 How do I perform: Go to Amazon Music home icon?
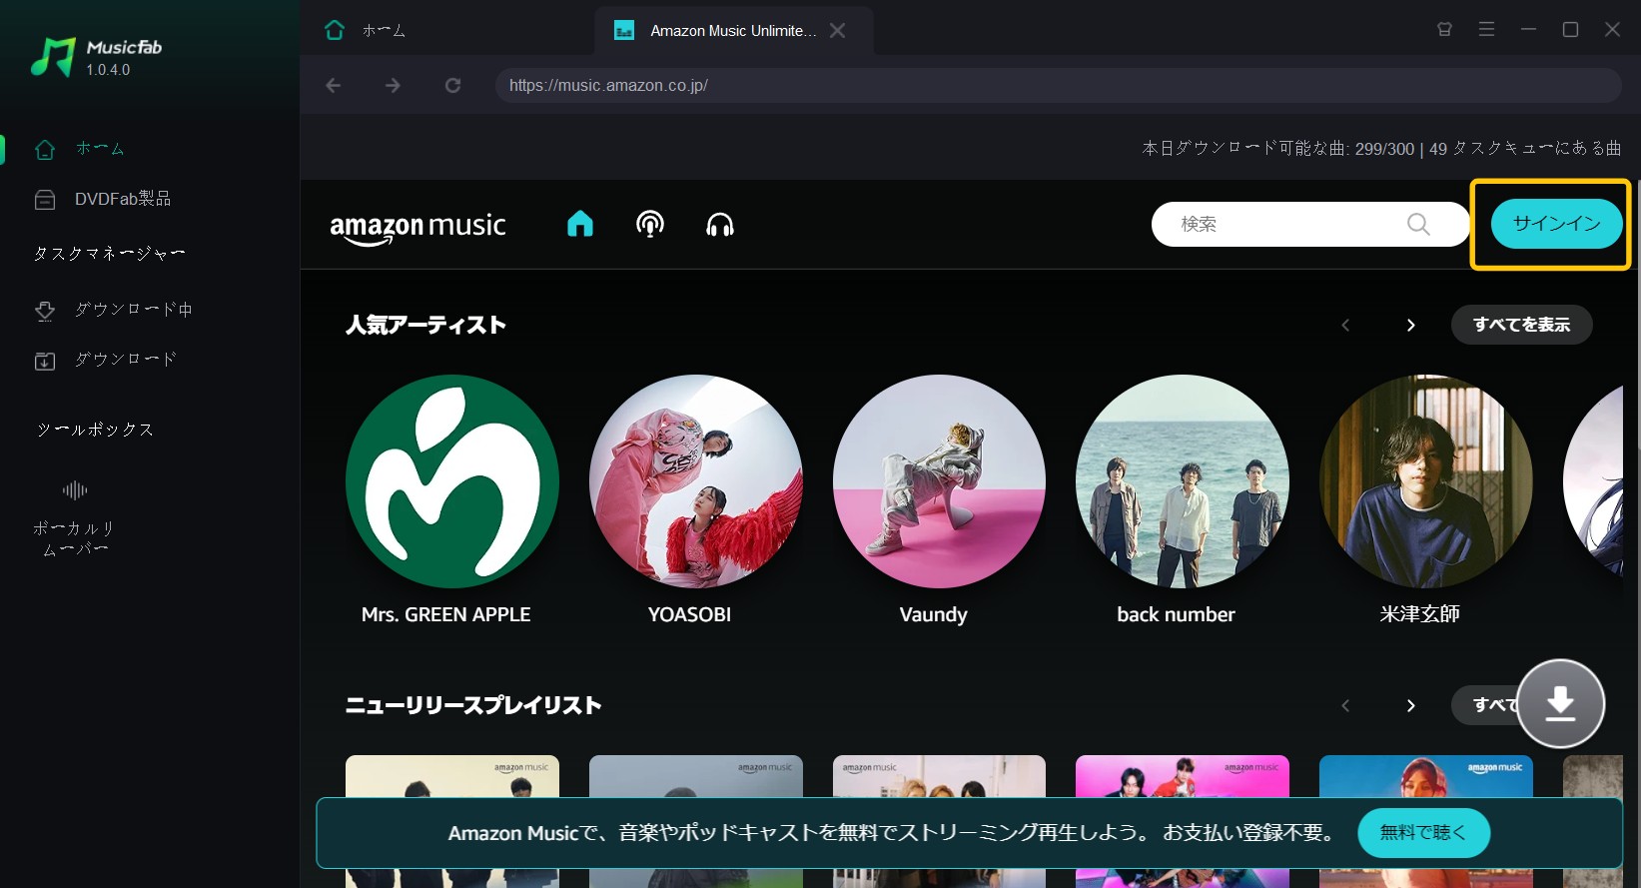tap(580, 225)
